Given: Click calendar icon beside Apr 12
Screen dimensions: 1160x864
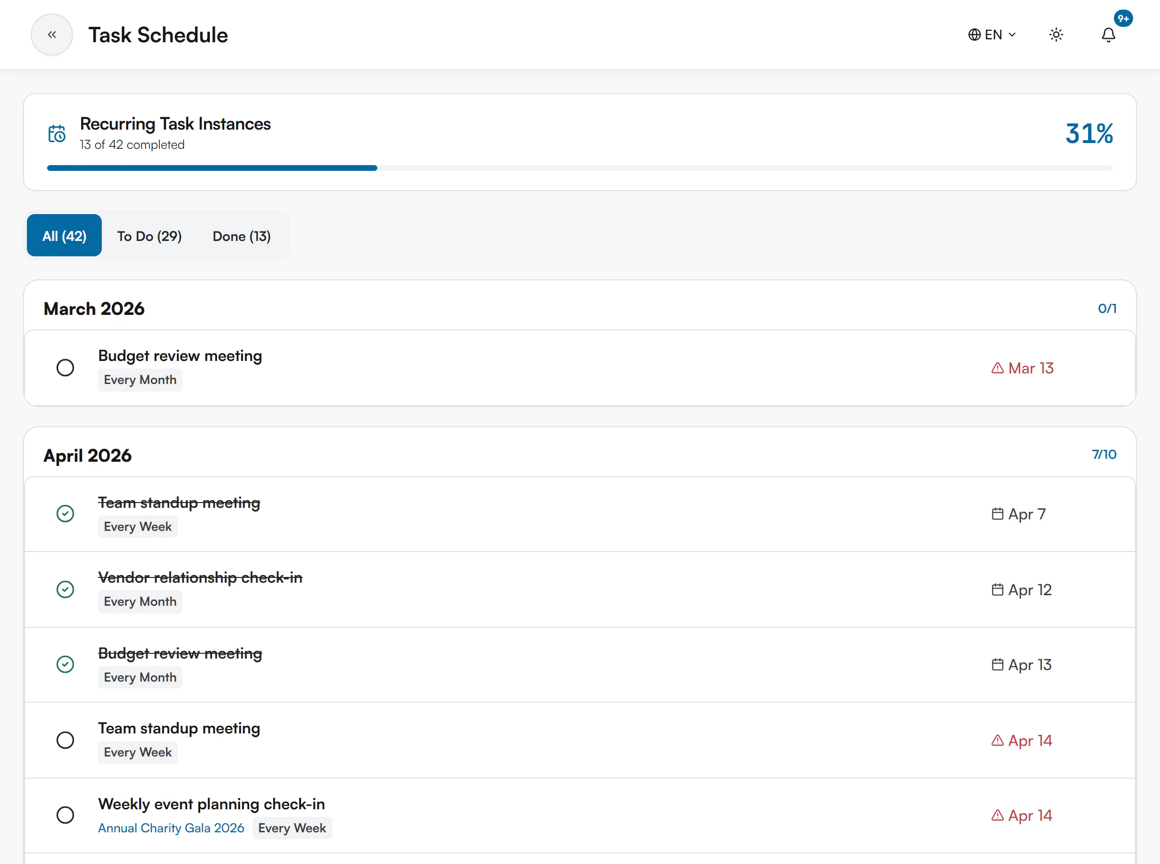Looking at the screenshot, I should [x=997, y=589].
